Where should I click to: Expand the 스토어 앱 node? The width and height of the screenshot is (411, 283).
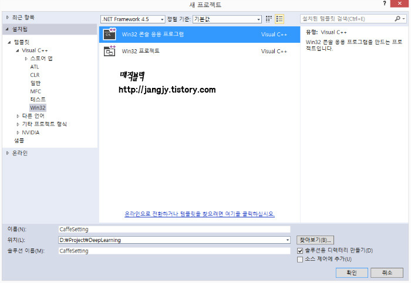click(x=26, y=59)
